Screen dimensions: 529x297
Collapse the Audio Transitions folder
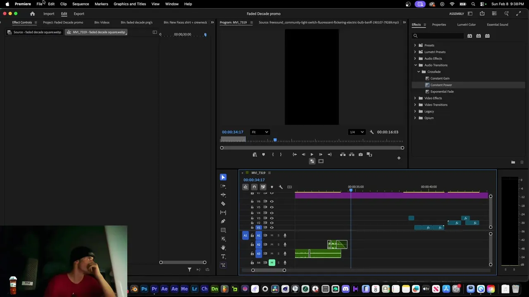point(415,65)
